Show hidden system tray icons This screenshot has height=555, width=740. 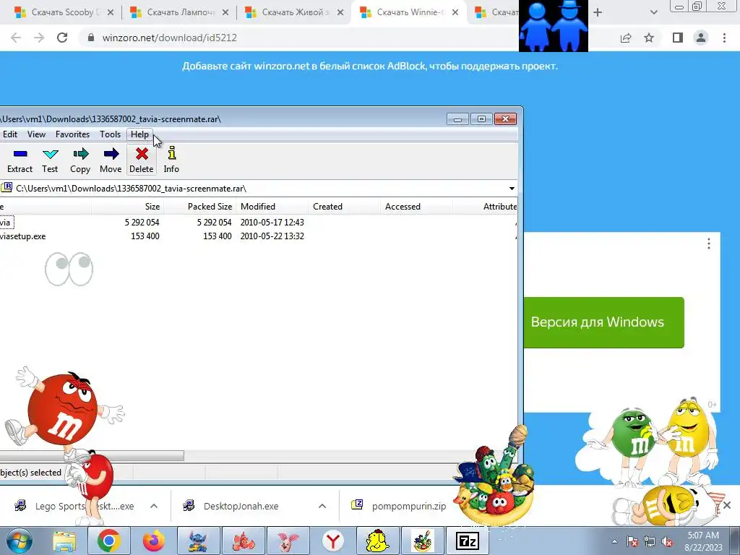coord(614,542)
